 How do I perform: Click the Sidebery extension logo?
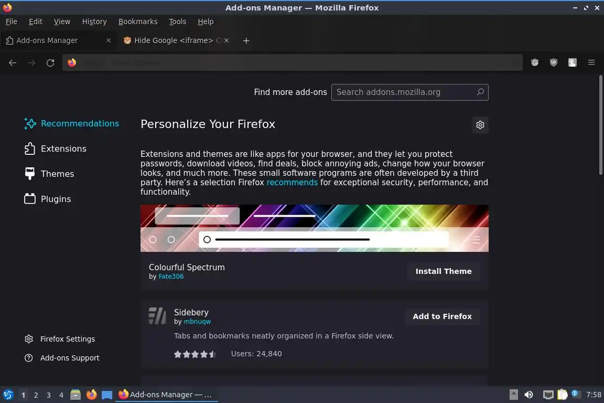(157, 315)
